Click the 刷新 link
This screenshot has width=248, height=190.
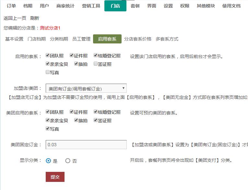35,18
